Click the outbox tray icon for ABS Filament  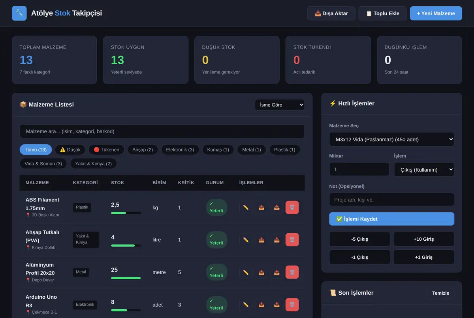click(261, 208)
